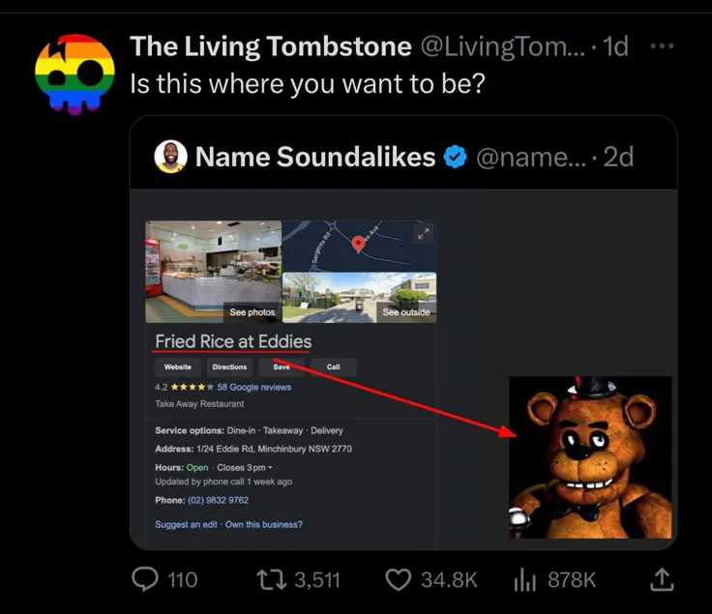The height and width of the screenshot is (614, 712).
Task: Click the share upload icon
Action: point(662,578)
